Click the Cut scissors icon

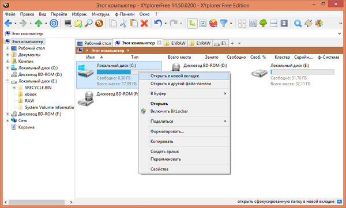click(123, 23)
